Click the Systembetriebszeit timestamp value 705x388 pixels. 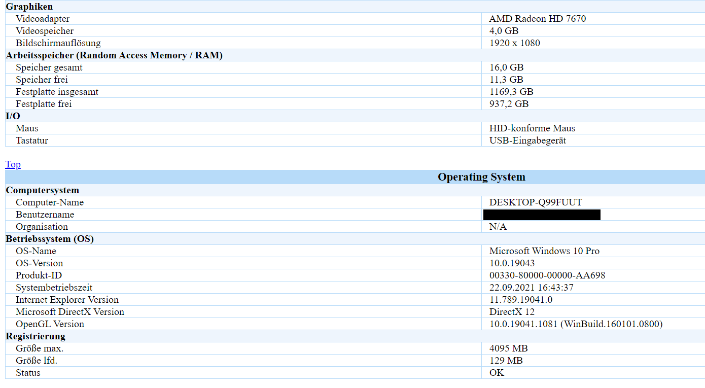coord(531,288)
